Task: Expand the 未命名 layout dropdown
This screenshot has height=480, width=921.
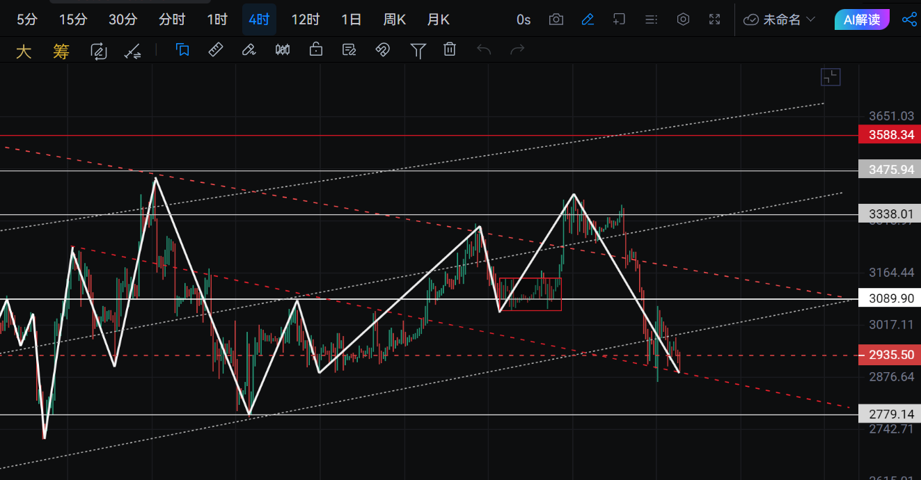Action: 780,19
